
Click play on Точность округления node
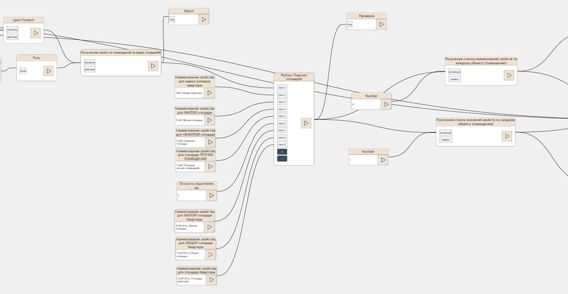pos(211,196)
